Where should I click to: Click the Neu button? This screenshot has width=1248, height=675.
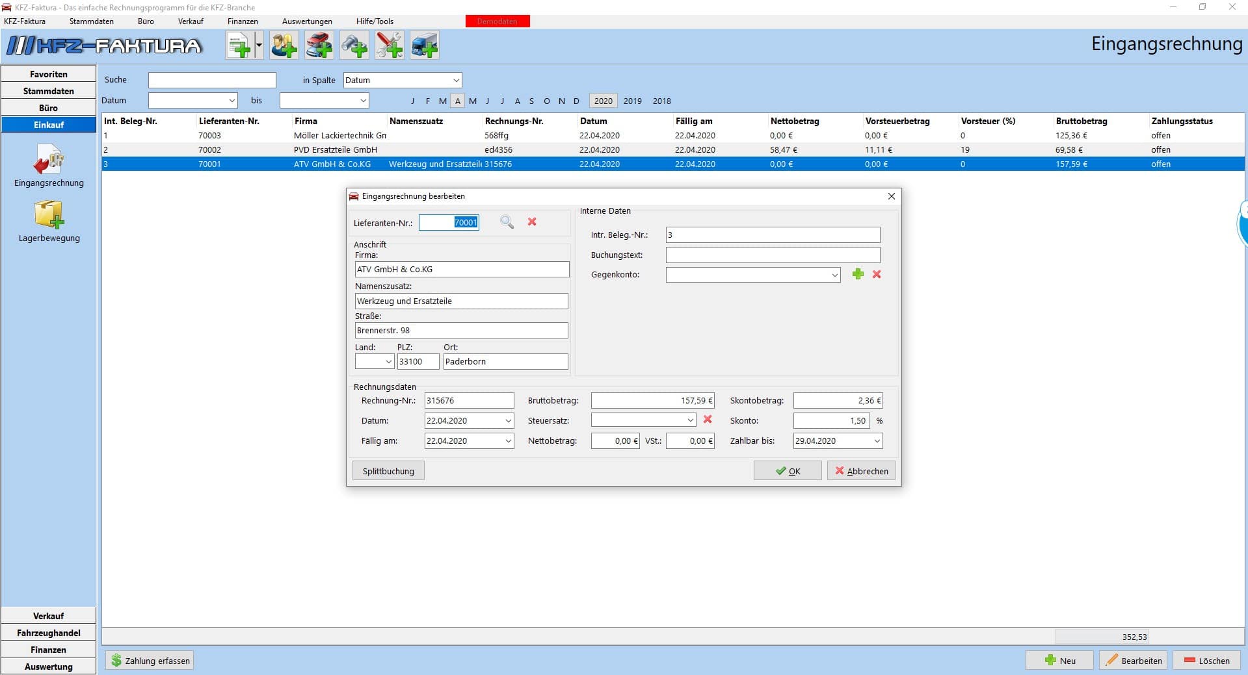tap(1059, 661)
